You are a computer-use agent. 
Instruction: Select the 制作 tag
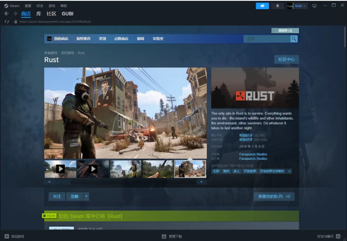coord(226,171)
